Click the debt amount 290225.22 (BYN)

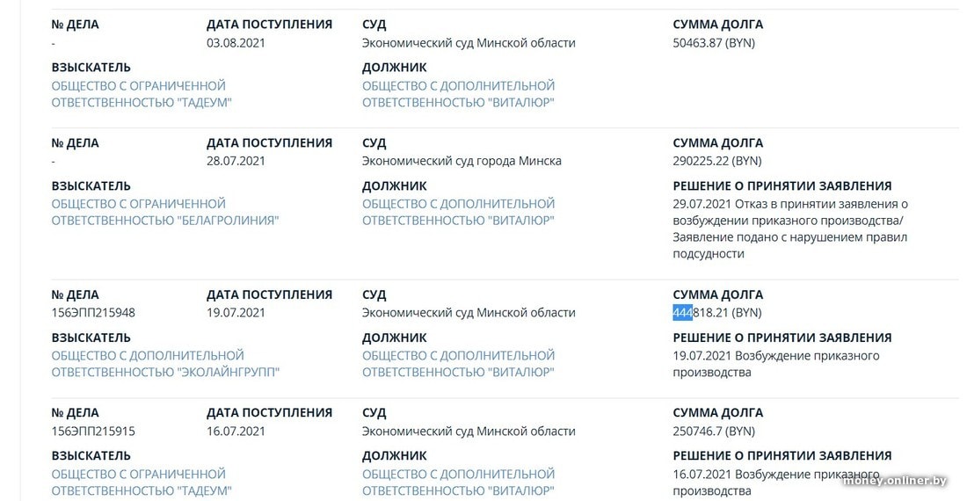(716, 161)
